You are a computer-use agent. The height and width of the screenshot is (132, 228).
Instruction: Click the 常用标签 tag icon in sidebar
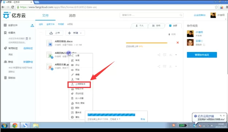pyautogui.click(x=5, y=48)
